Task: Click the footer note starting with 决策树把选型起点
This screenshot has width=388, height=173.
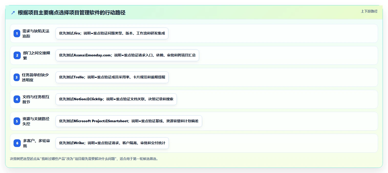Action: tap(84, 159)
